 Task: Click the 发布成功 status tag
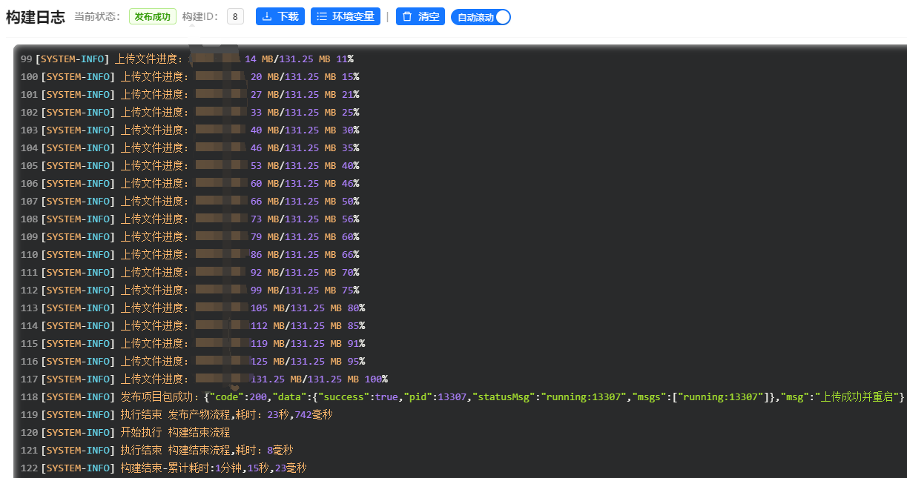point(152,16)
